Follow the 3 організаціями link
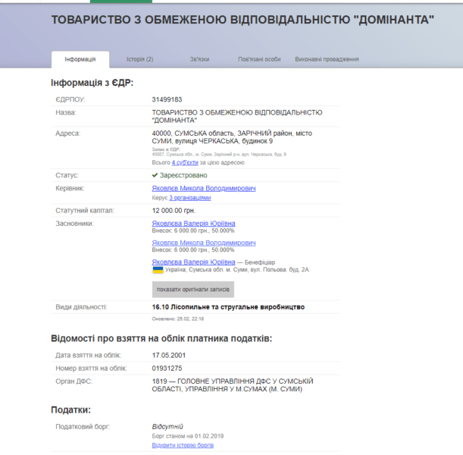The height and width of the screenshot is (455, 463). pos(189,197)
